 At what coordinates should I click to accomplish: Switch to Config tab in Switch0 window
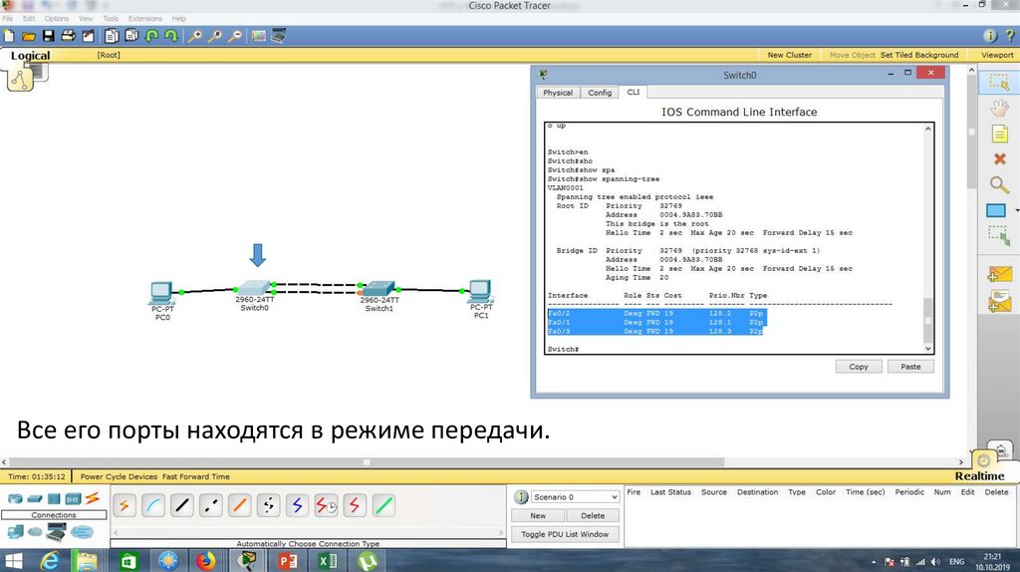(x=600, y=93)
